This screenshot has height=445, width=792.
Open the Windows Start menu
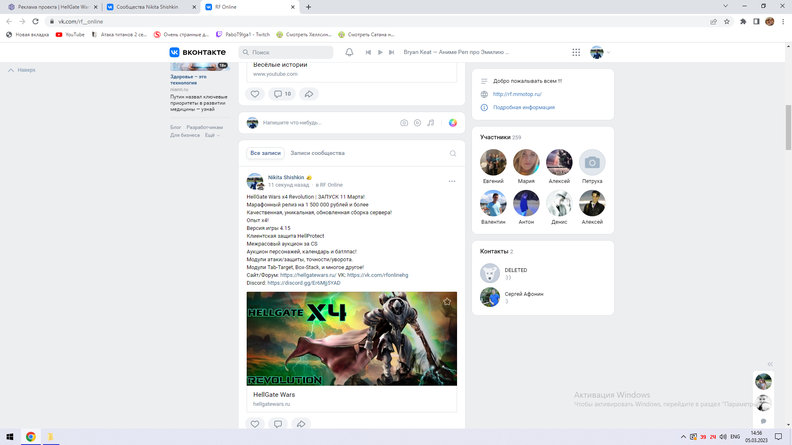tap(10, 437)
